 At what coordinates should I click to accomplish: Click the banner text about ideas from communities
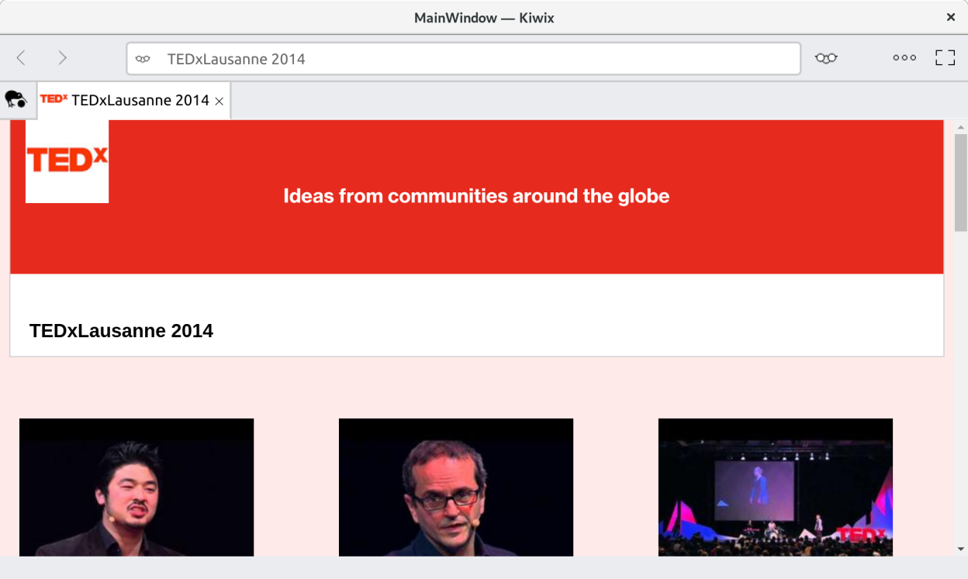(x=476, y=196)
